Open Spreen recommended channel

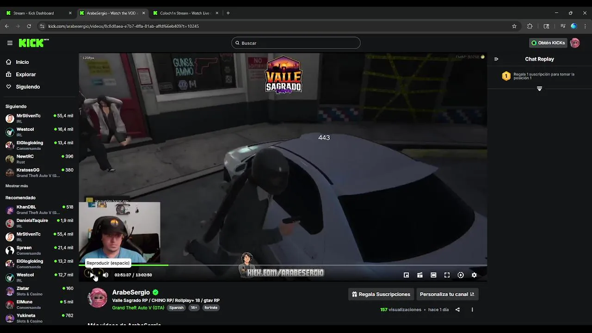tap(39, 250)
